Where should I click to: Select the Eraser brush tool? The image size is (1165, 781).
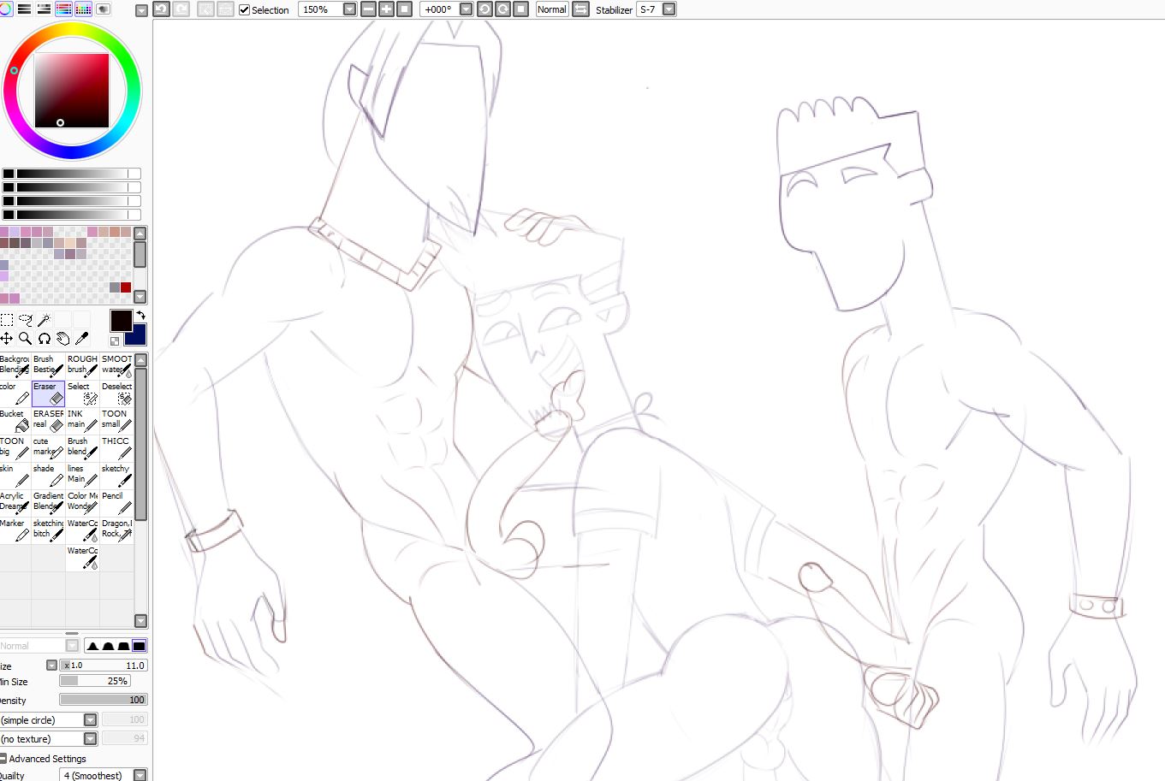48,393
